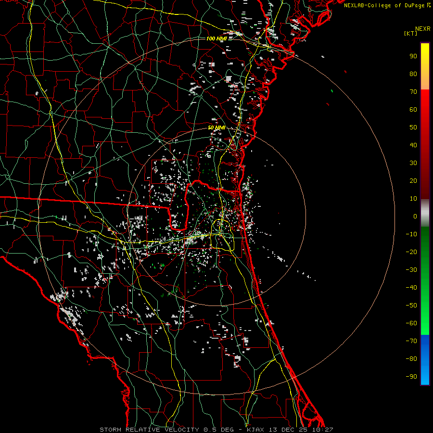This screenshot has width=433, height=433.
Task: Click the "KJAX 13 DEC 25 10:27" timestamp text
Action: [x=290, y=430]
